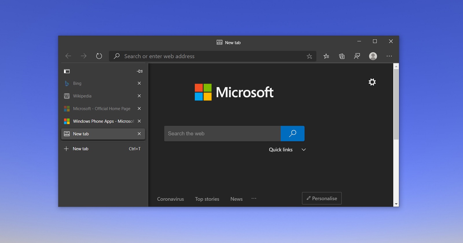
Task: Open the Collections icon in toolbar
Action: click(342, 56)
